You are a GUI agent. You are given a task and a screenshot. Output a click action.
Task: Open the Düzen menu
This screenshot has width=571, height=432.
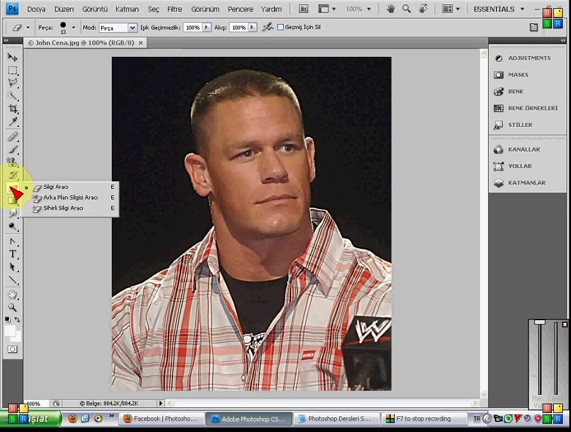point(64,9)
